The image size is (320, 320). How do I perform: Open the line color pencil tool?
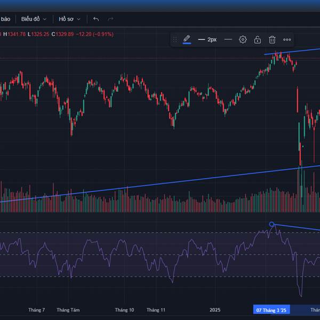187,39
